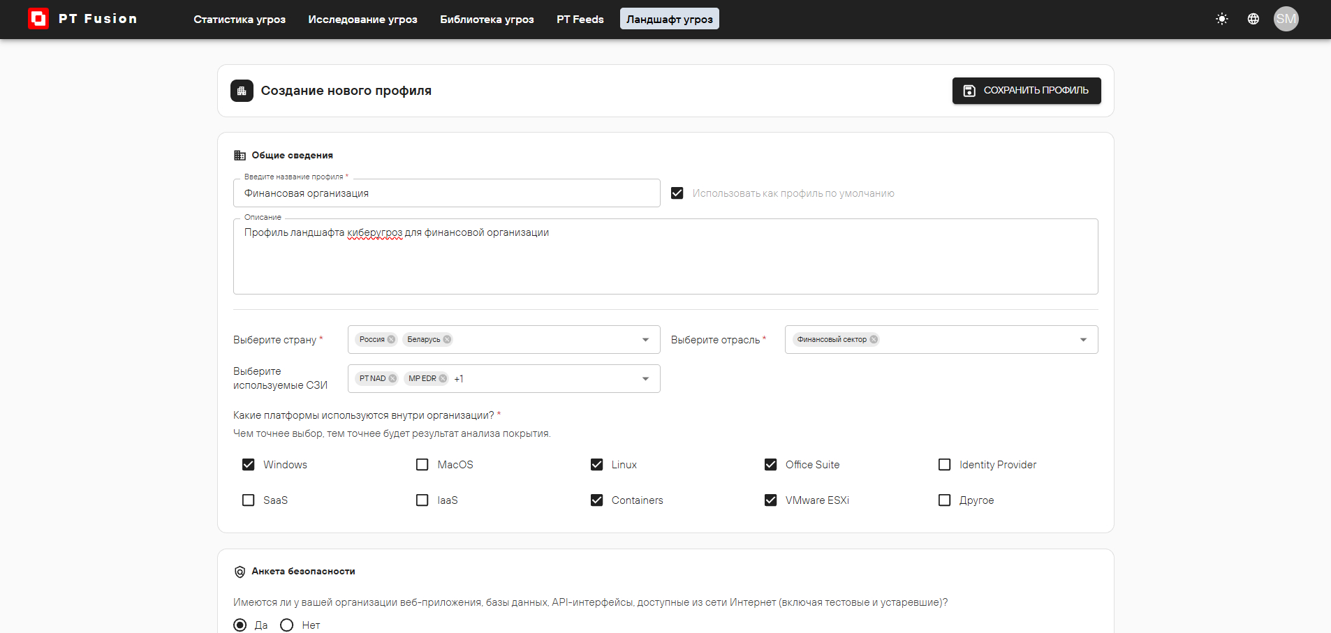This screenshot has width=1331, height=633.
Task: Click the PT Fusion logo icon
Action: [x=38, y=19]
